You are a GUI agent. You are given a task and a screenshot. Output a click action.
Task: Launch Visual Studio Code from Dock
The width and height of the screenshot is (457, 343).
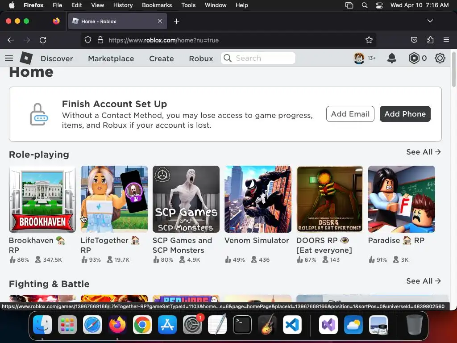pos(292,325)
